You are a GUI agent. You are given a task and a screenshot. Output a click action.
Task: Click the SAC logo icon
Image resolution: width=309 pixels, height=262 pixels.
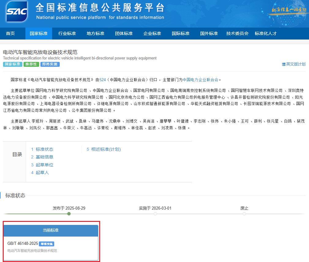17,12
